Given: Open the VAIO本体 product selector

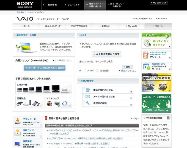Looking at the screenshot, I should coord(44,88).
